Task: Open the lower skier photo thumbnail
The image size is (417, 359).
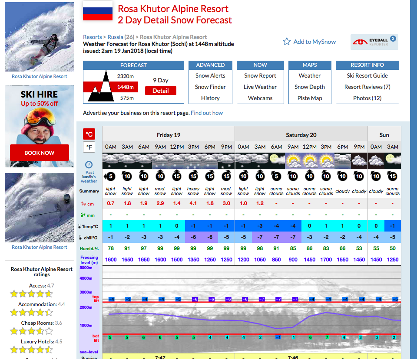Action: coord(40,208)
